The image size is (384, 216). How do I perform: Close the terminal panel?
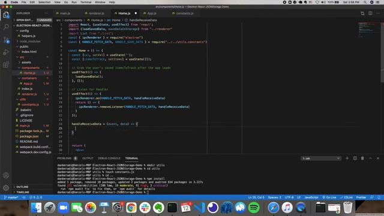pos(378,158)
